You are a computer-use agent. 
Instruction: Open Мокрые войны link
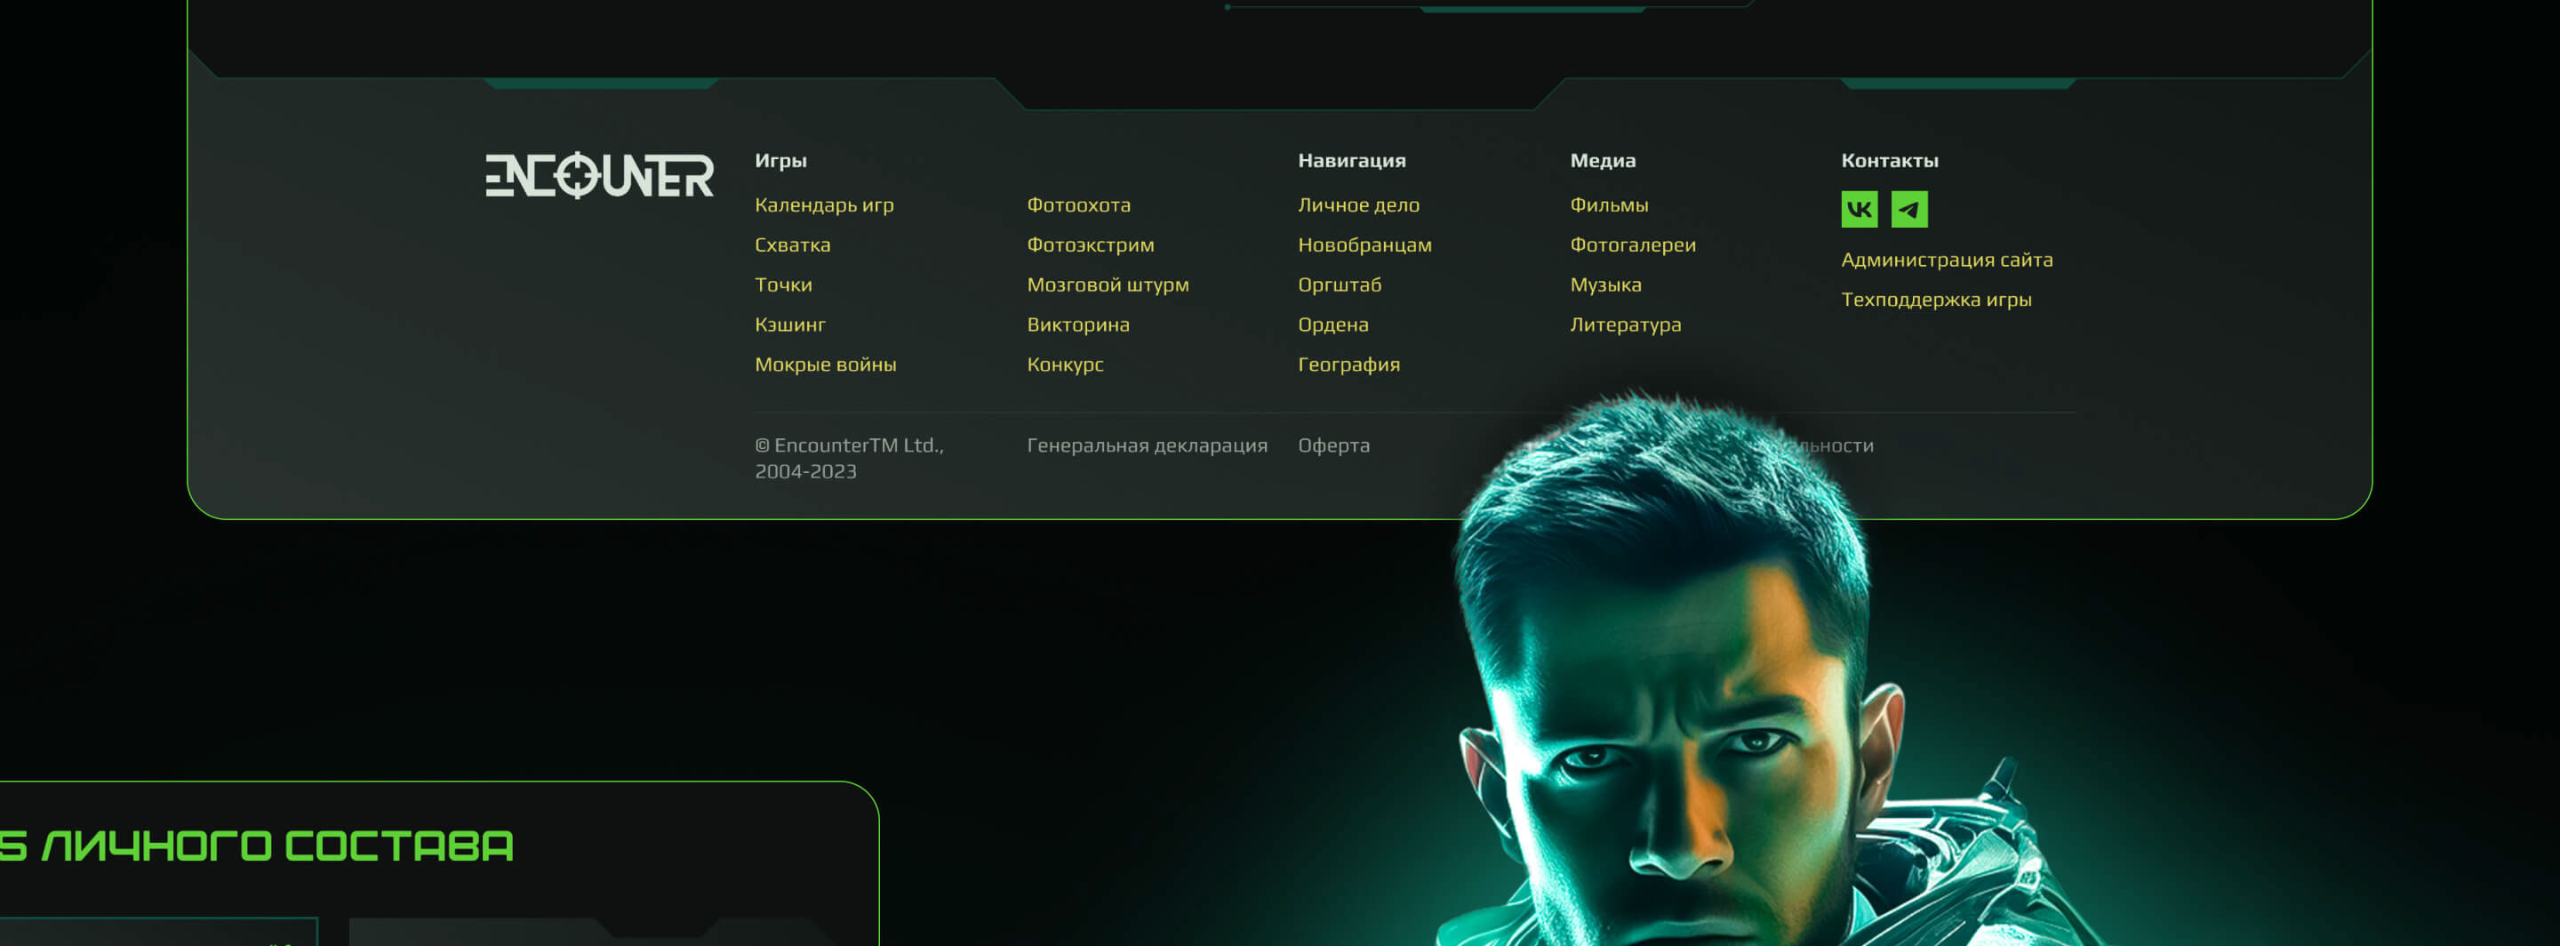825,364
